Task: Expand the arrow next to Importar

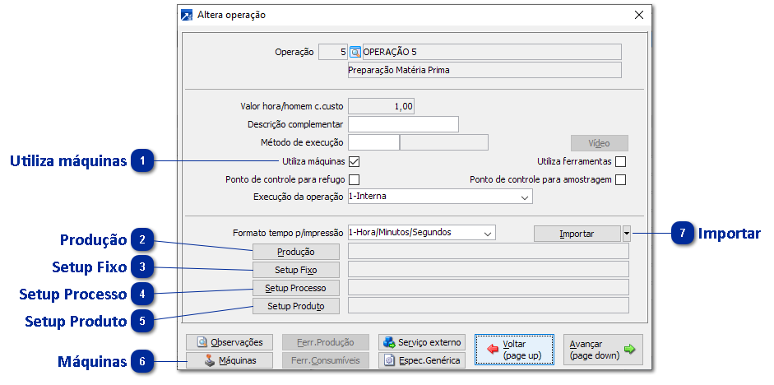Action: (627, 234)
